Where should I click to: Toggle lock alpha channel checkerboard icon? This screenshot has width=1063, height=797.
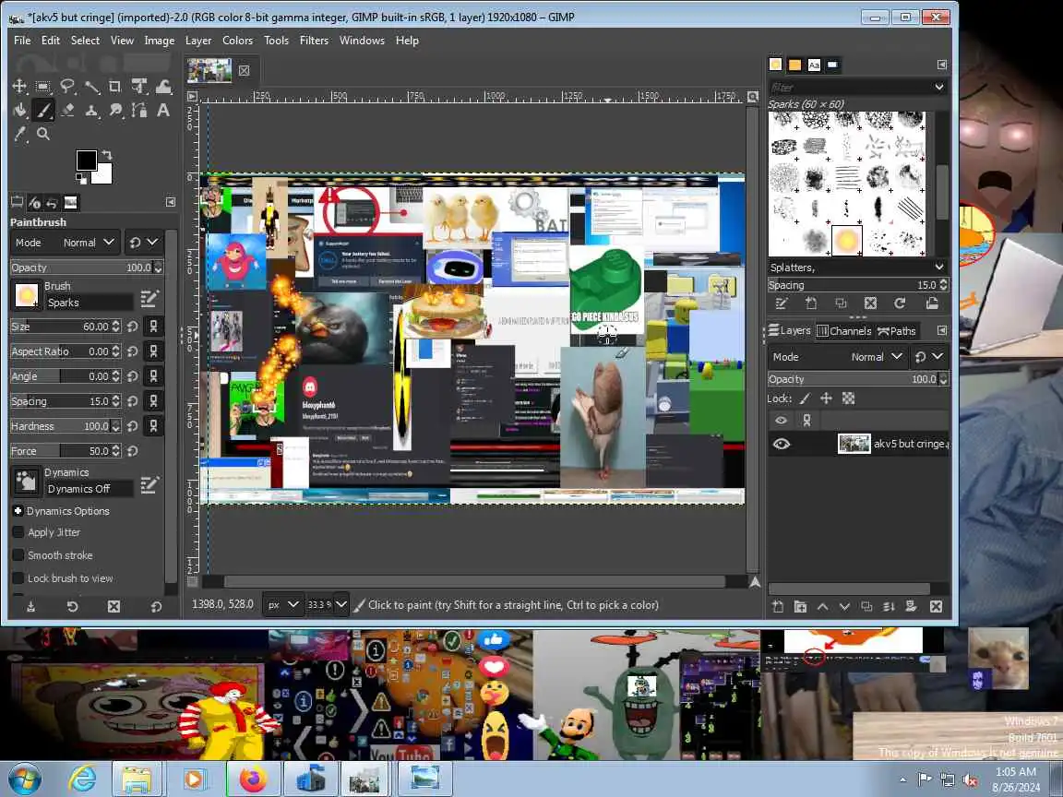pyautogui.click(x=848, y=398)
